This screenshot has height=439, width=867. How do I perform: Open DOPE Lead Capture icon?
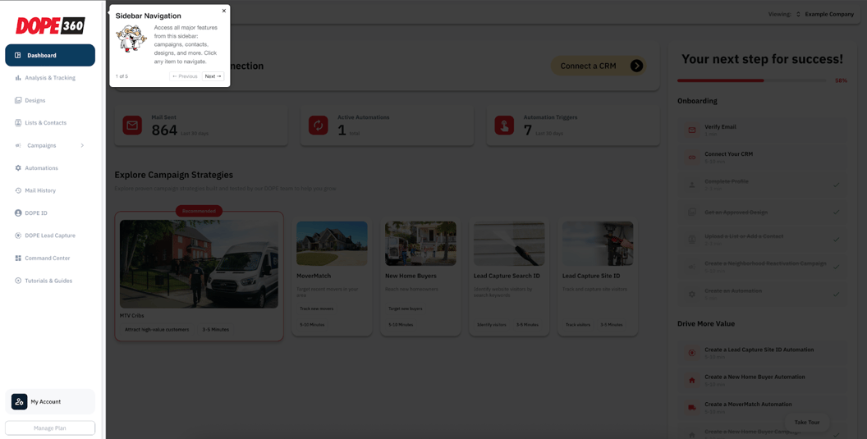[x=18, y=236]
